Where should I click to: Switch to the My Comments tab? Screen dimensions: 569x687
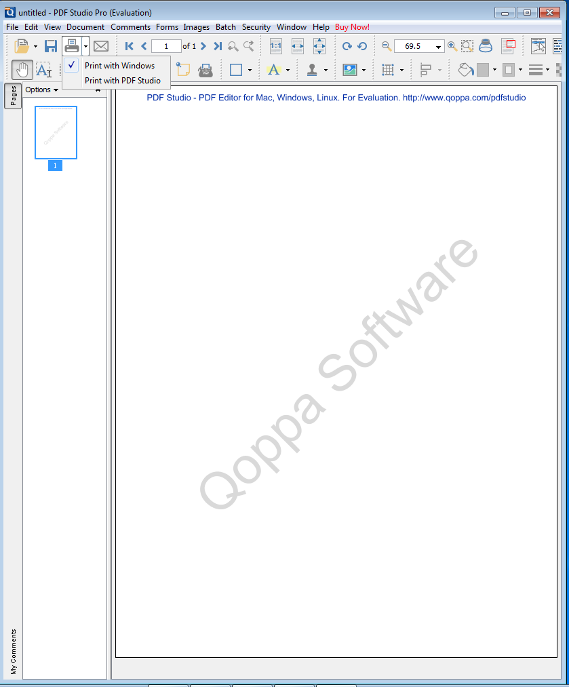(x=12, y=650)
